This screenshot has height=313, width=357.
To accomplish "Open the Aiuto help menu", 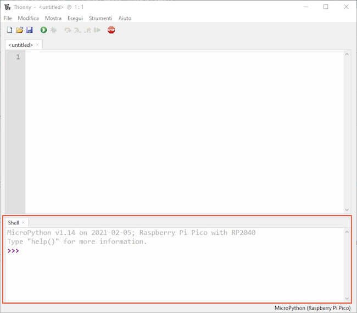I will pos(125,18).
